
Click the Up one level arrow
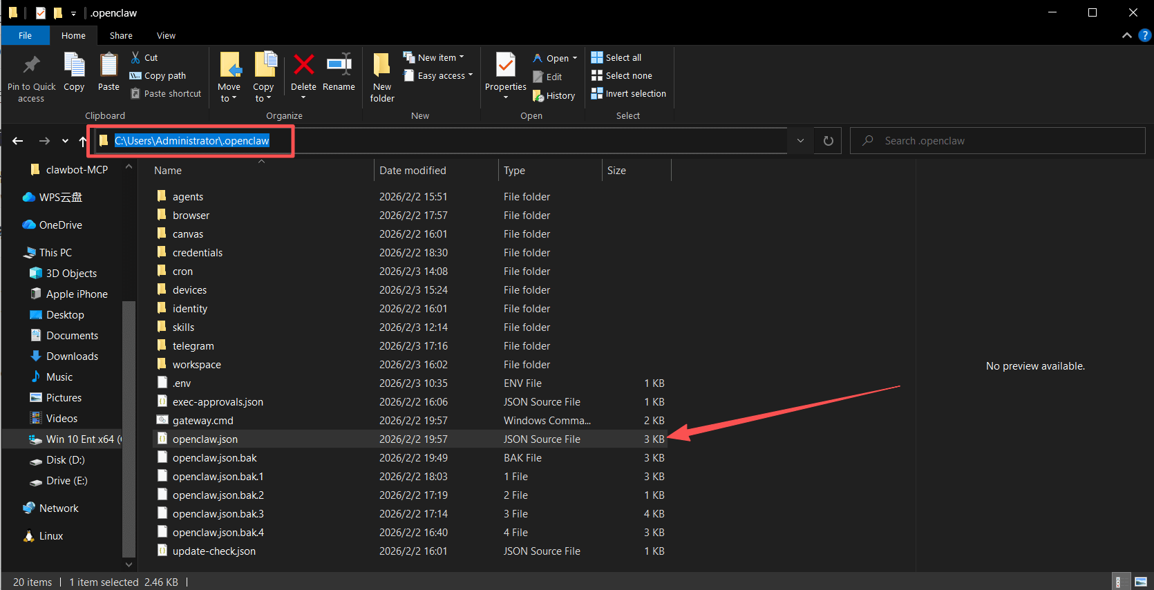[83, 141]
